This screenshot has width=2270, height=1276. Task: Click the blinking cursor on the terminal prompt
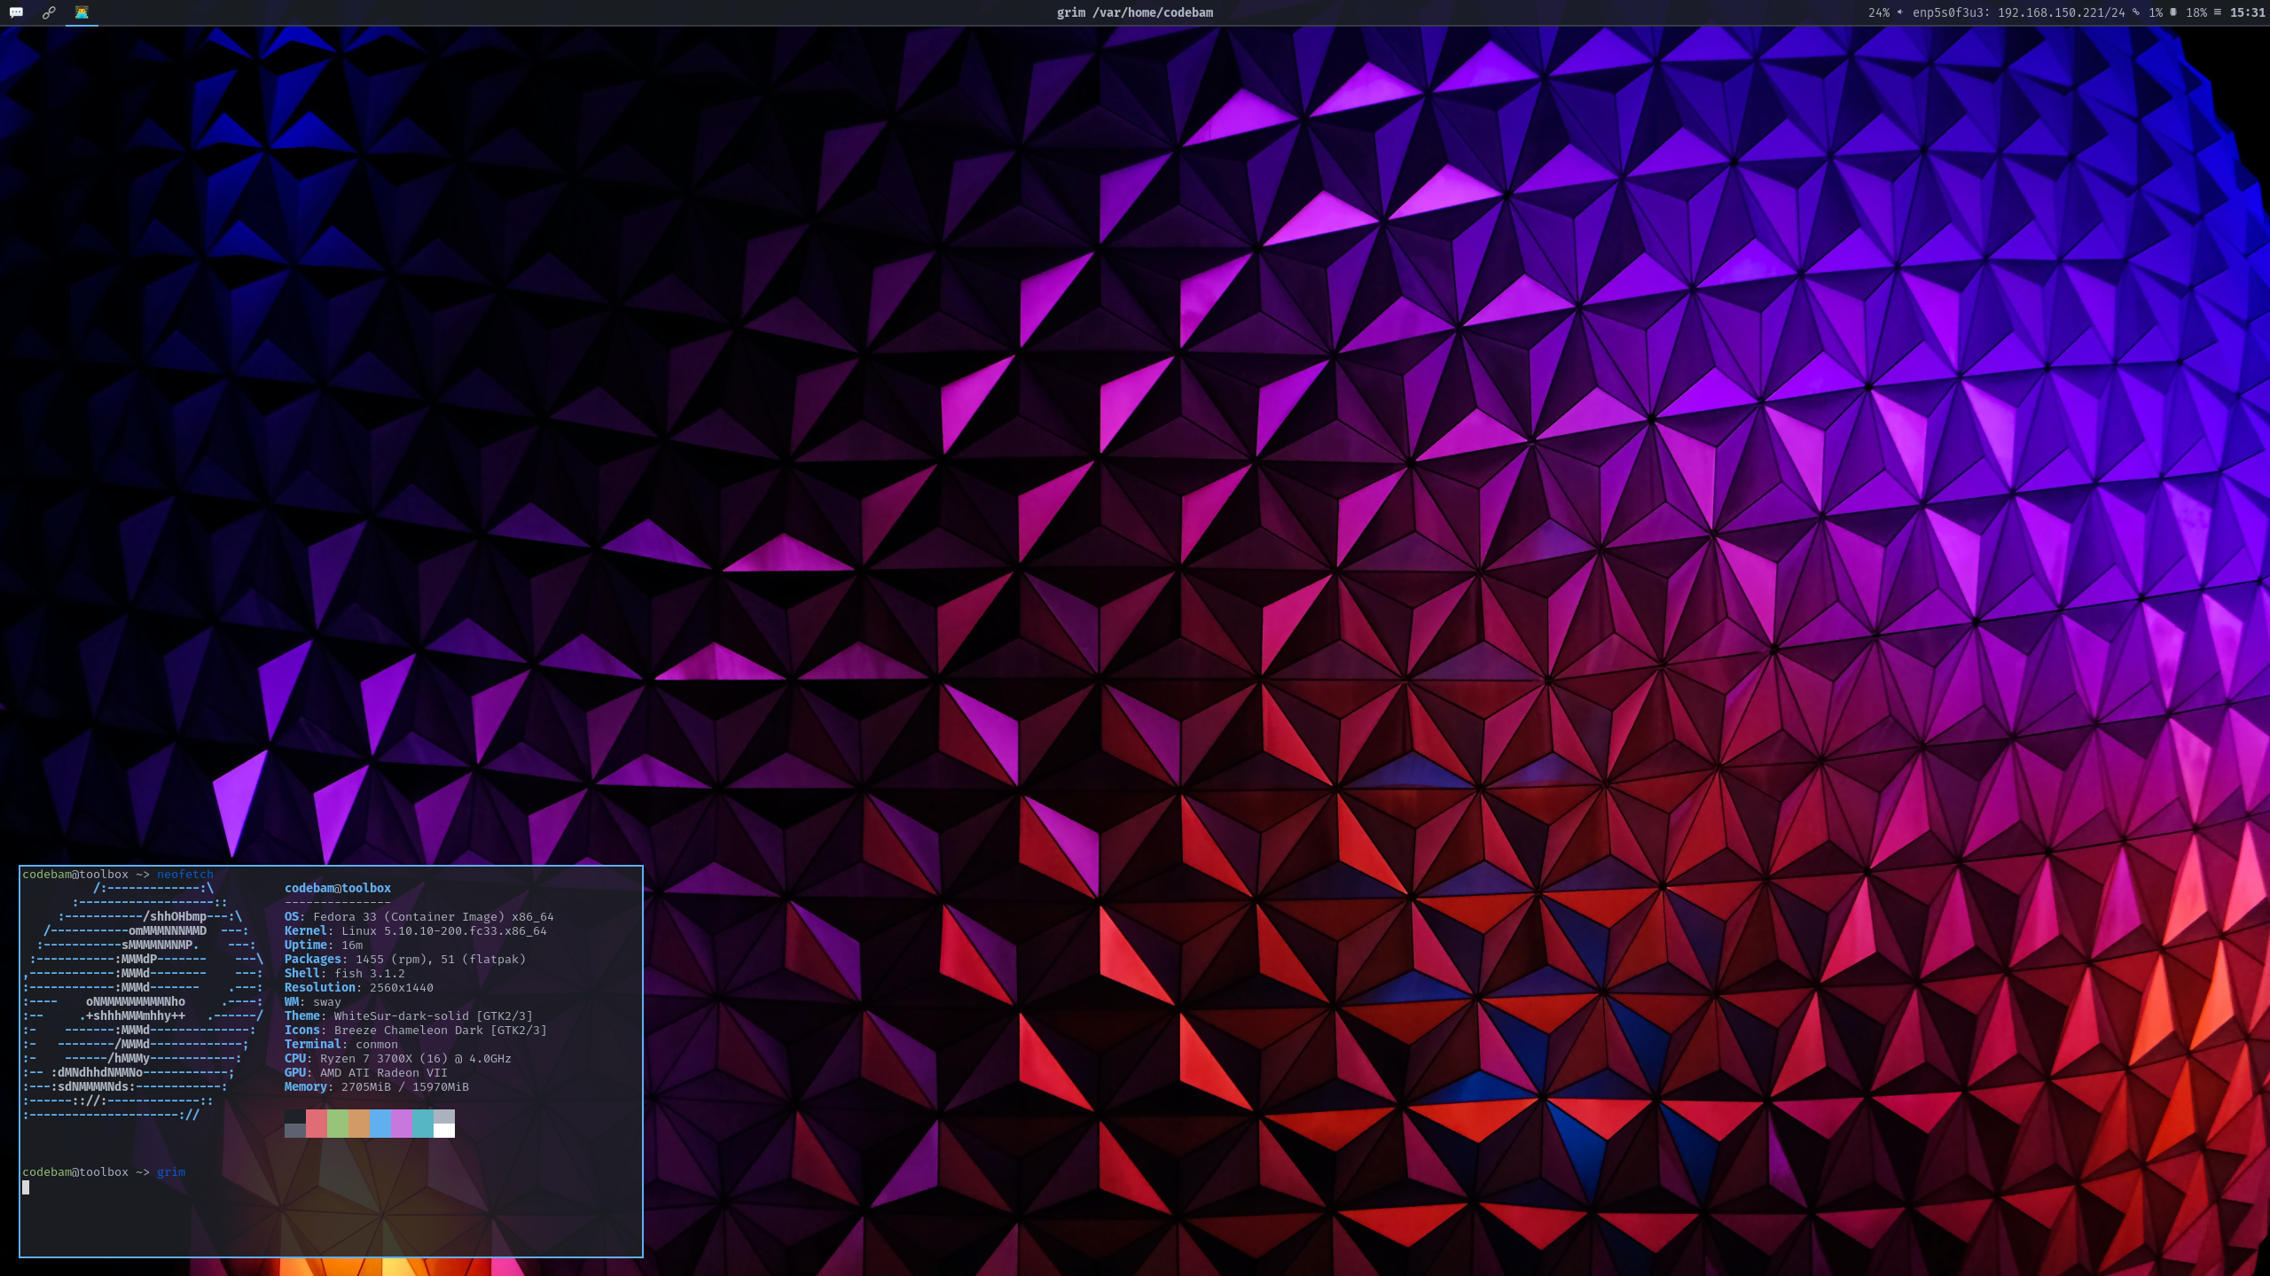point(26,1187)
